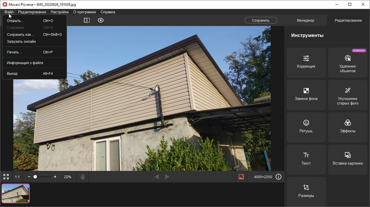Select the Замена фона tool
The image size is (370, 207).
coord(306,95)
